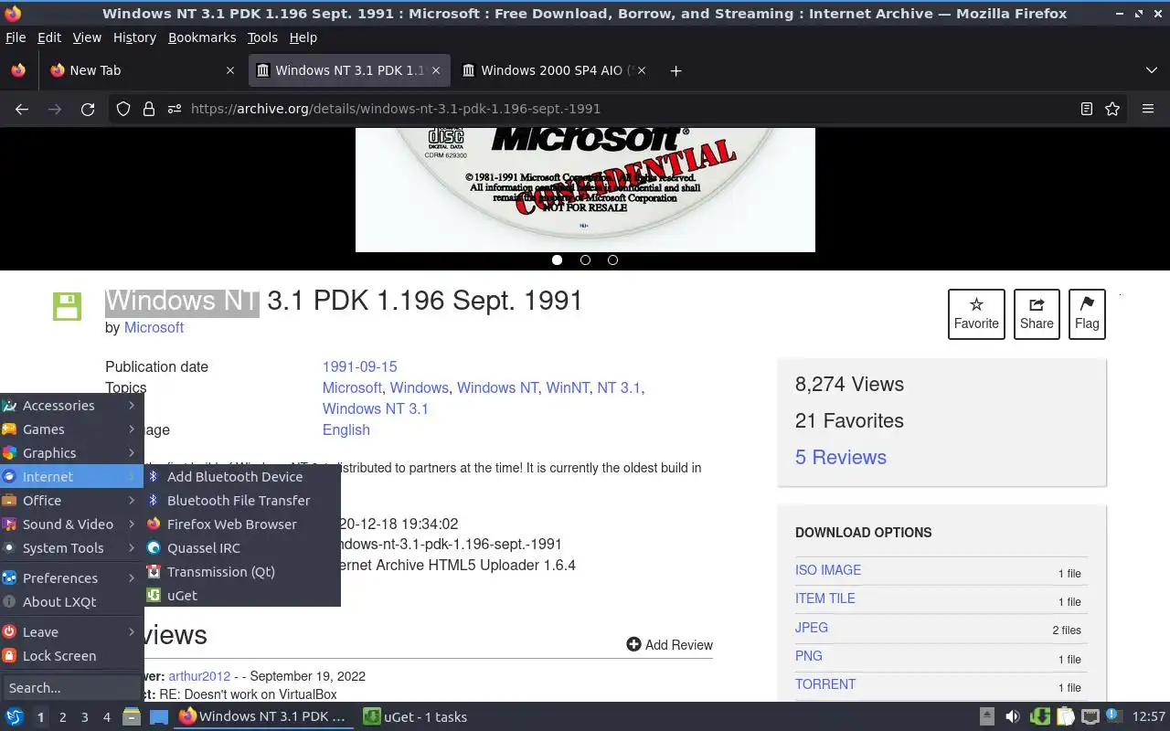This screenshot has height=731, width=1170.
Task: Bookmark this page with the star icon
Action: click(1112, 109)
